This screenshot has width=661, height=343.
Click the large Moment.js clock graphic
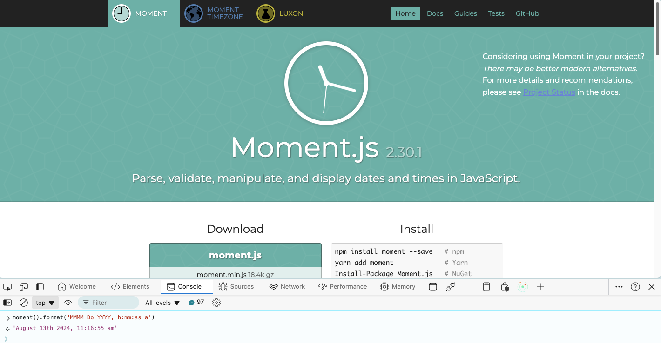pos(326,84)
